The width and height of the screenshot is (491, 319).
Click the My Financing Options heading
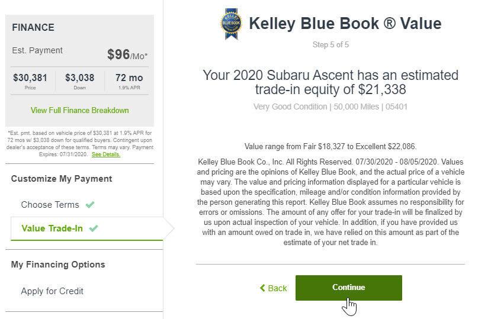[x=58, y=265]
